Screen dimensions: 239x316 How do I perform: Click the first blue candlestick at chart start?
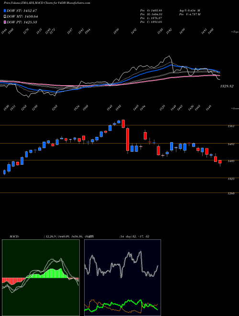4,172
